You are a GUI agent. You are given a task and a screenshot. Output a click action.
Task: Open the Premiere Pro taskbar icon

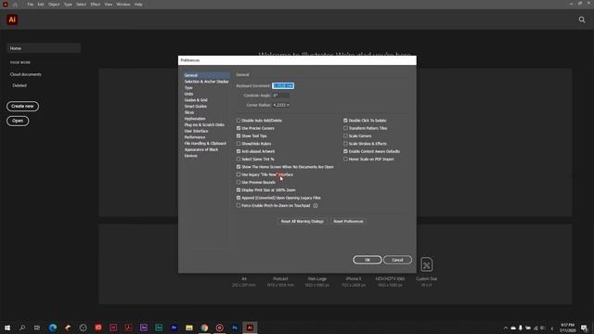(x=174, y=328)
